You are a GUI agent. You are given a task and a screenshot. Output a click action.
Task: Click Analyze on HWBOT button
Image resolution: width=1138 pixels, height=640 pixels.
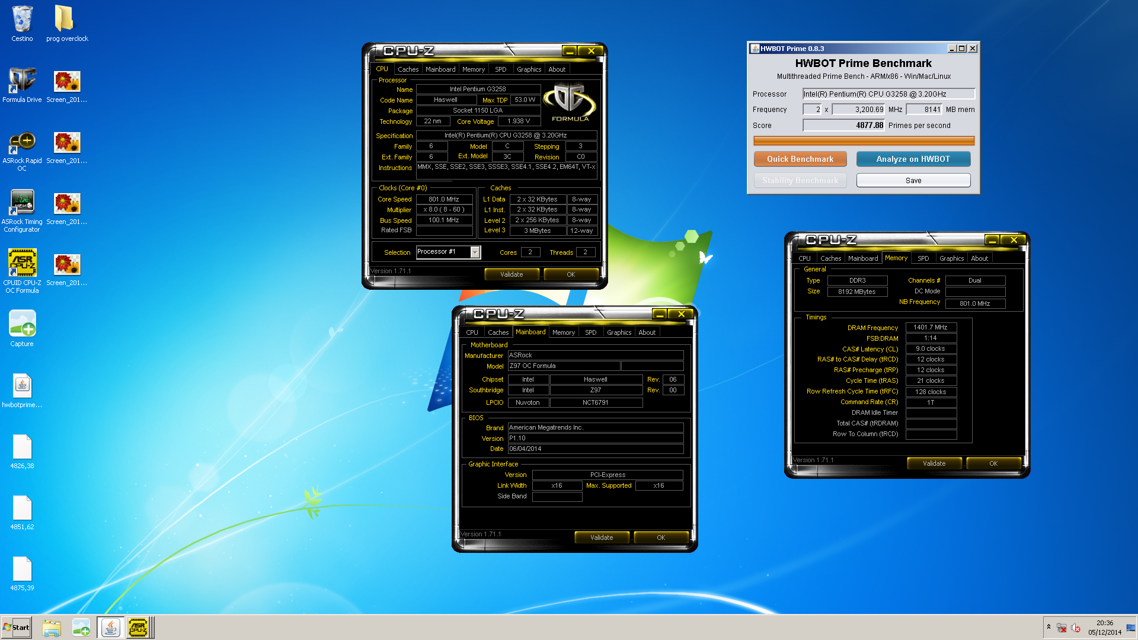[x=913, y=159]
